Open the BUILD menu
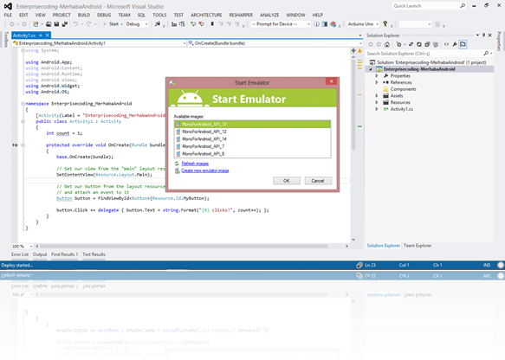This screenshot has width=505, height=360. click(x=84, y=15)
